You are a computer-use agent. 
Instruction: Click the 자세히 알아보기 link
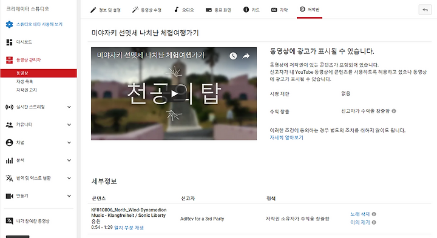click(286, 137)
